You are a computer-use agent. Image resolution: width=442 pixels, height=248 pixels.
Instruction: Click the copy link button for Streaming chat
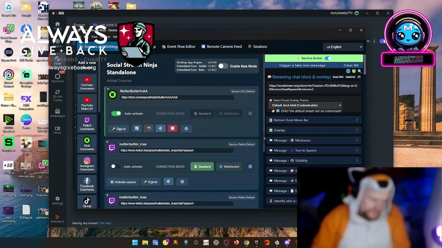pos(338,77)
